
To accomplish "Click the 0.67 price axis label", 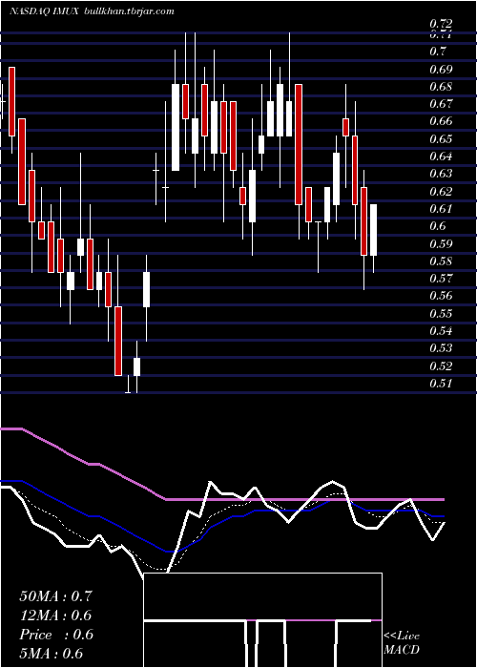I will (441, 104).
